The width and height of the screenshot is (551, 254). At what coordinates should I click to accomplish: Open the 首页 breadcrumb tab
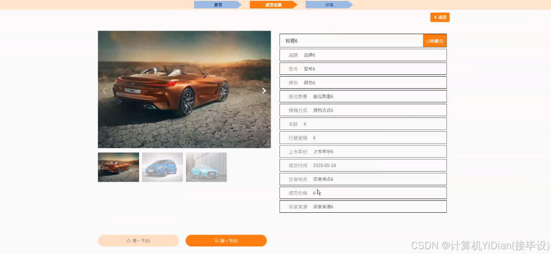pyautogui.click(x=218, y=5)
